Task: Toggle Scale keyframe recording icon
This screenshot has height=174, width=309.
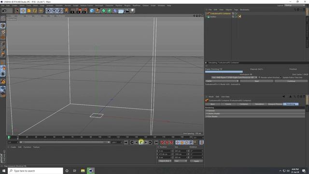Action: coord(182,143)
